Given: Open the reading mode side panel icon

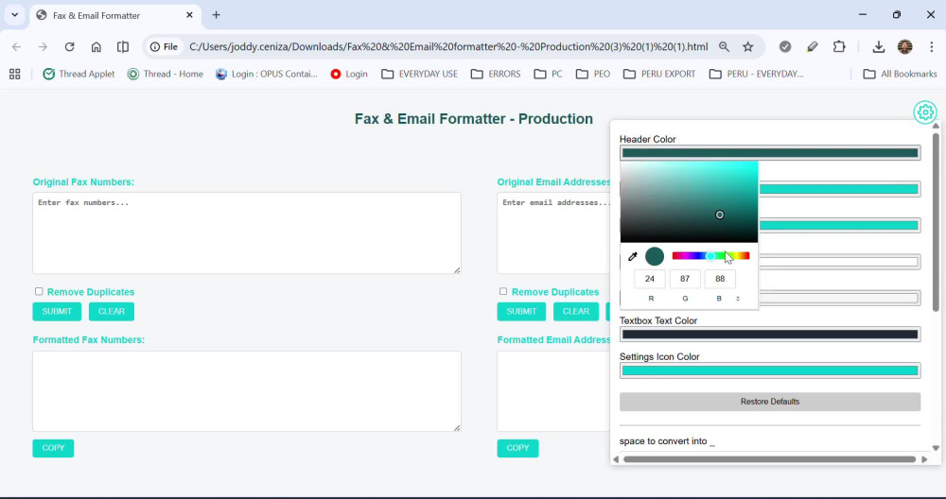Looking at the screenshot, I should pos(122,47).
